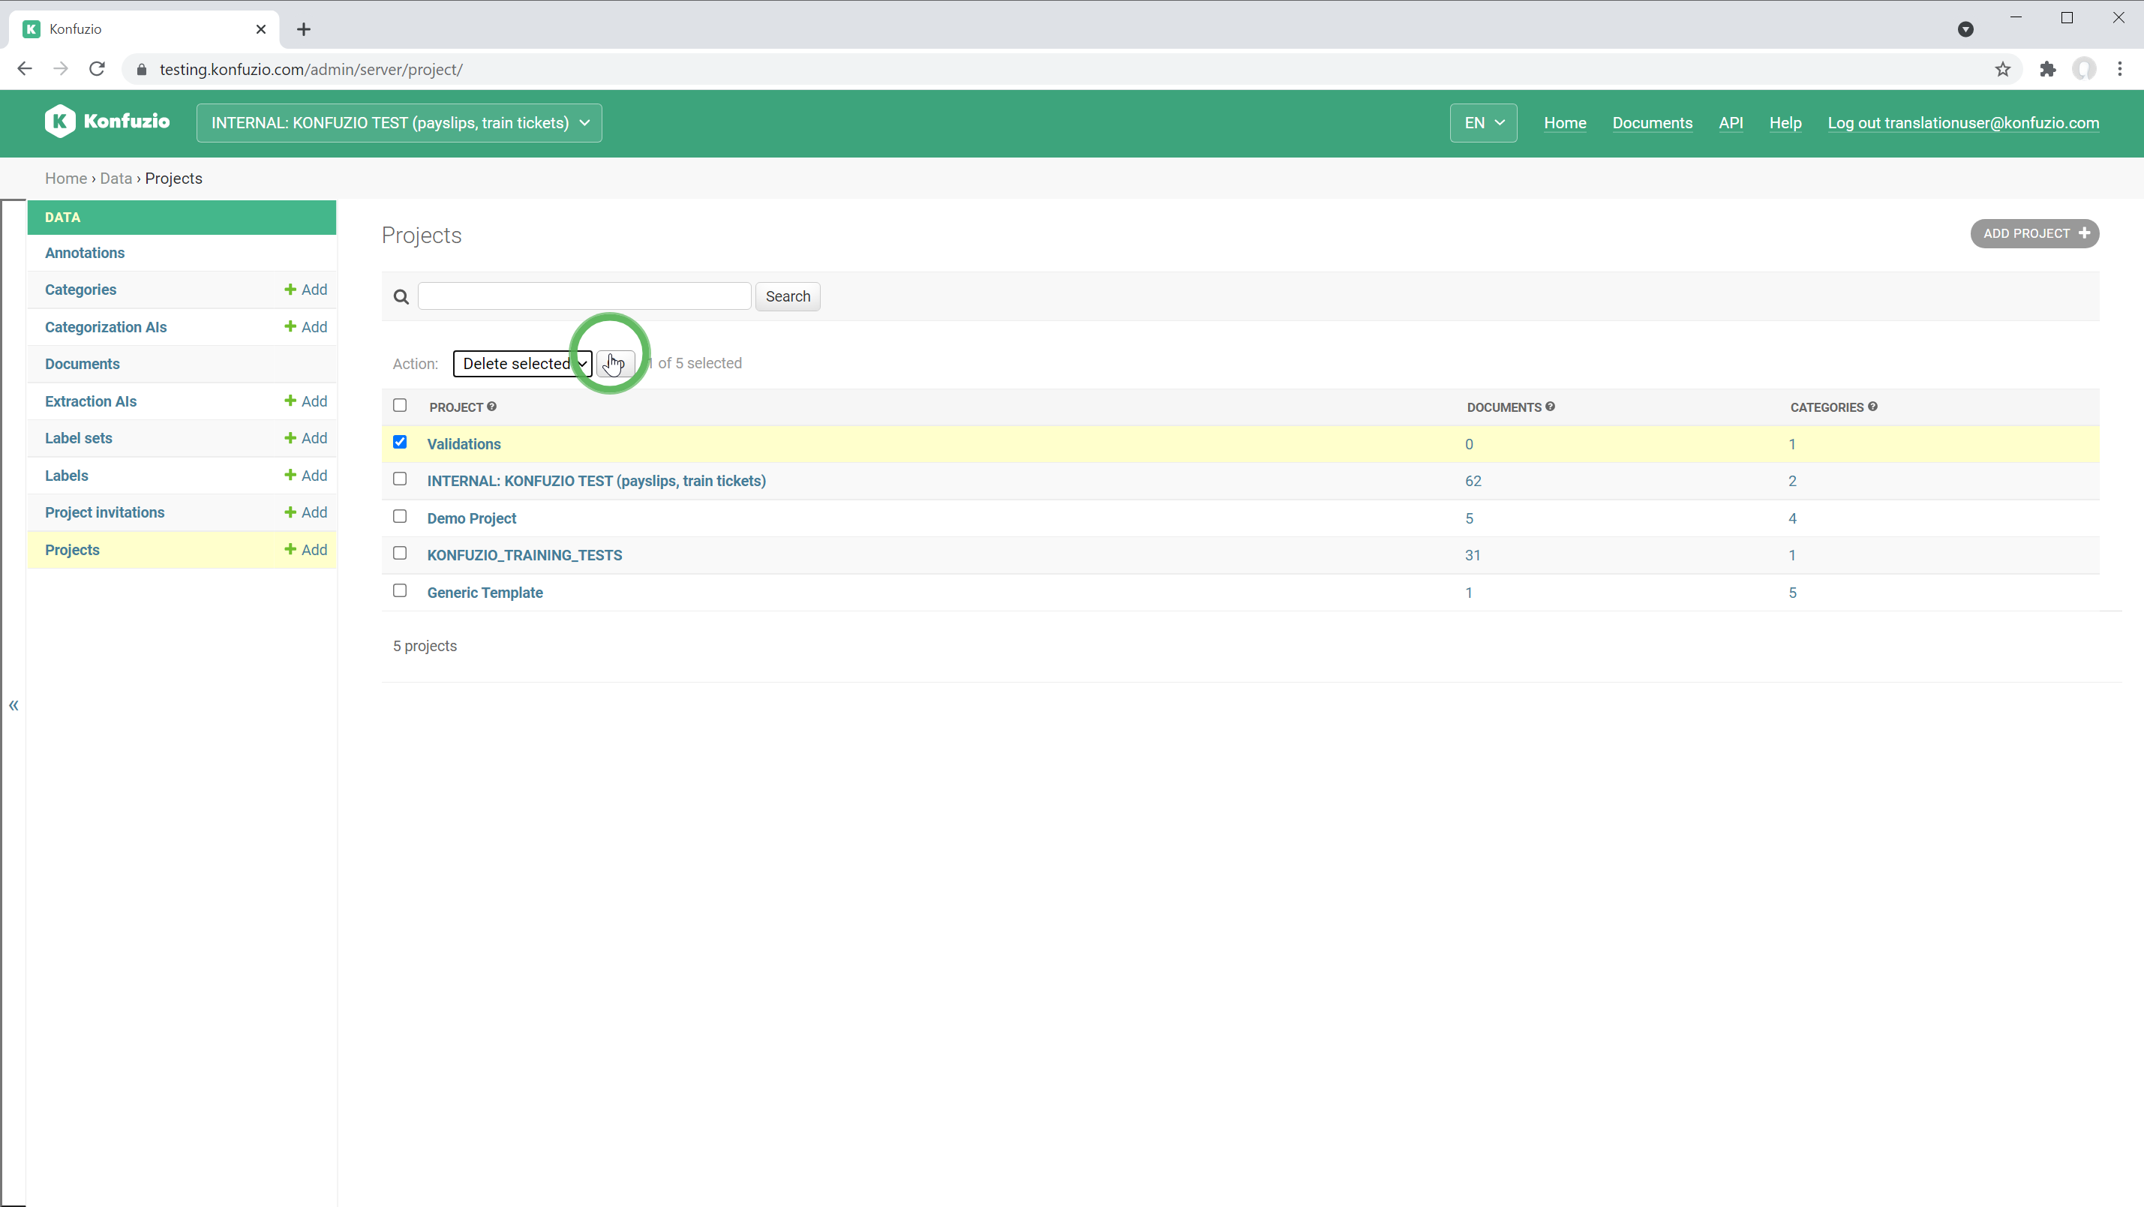The height and width of the screenshot is (1207, 2144).
Task: Click the DATA sidebar section header
Action: click(x=182, y=218)
